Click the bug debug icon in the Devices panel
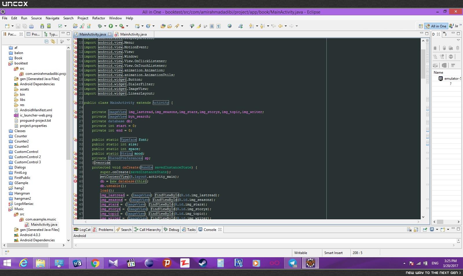463x276 pixels. 435,48
